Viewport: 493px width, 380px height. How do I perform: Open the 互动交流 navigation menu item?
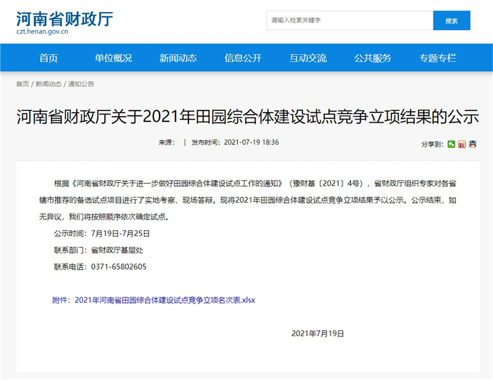(x=308, y=58)
